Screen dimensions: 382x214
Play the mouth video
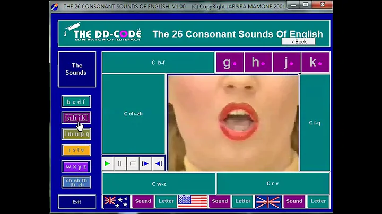[107, 164]
